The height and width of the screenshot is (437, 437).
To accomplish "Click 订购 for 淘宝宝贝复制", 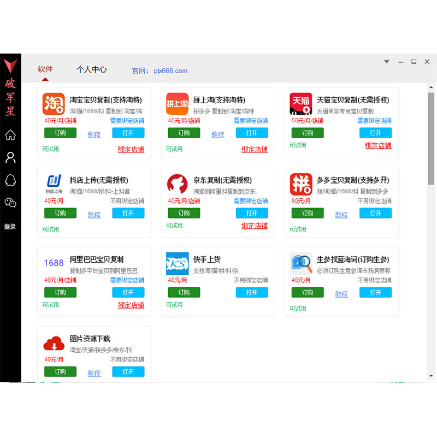I will [60, 133].
